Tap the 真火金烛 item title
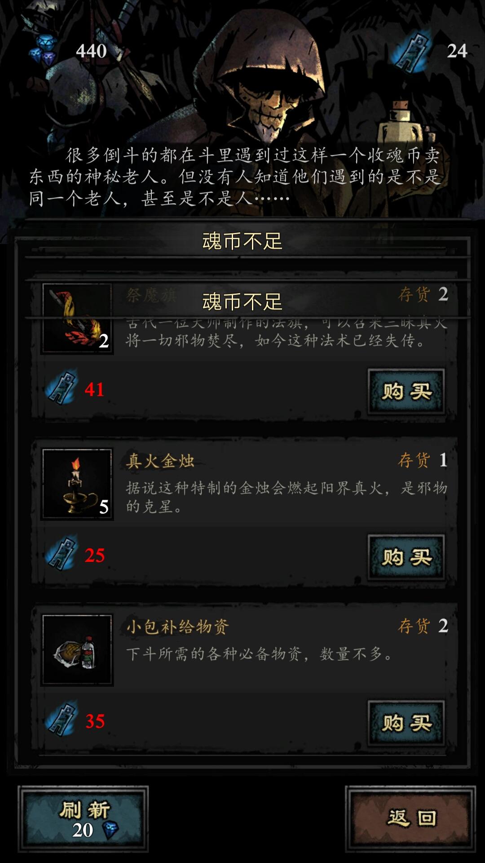 pos(160,461)
